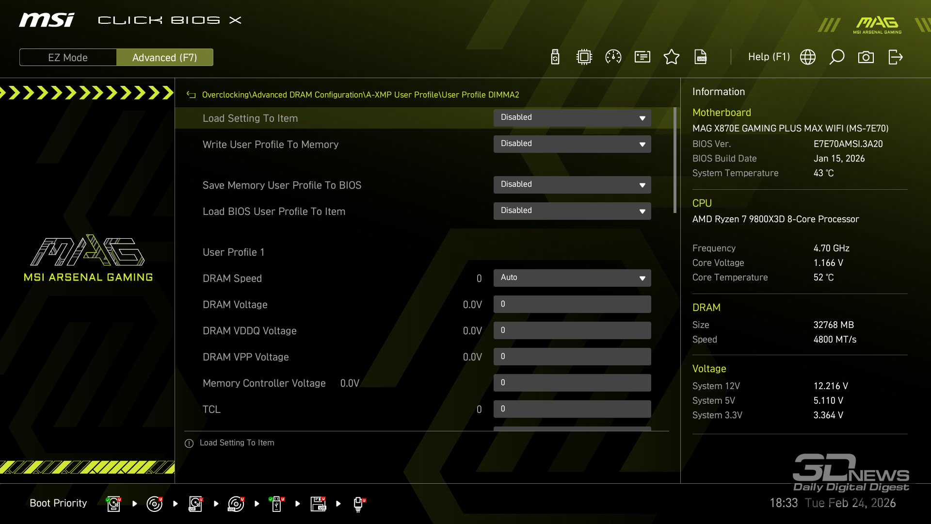Select the Advanced (F7) mode tab
Viewport: 931px width, 524px height.
(x=165, y=57)
